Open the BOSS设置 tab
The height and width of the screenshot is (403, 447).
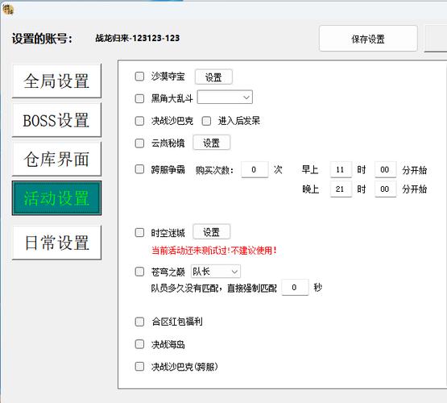click(56, 120)
